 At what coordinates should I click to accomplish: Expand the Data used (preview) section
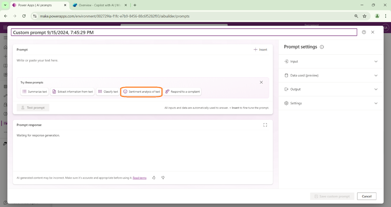click(x=376, y=75)
